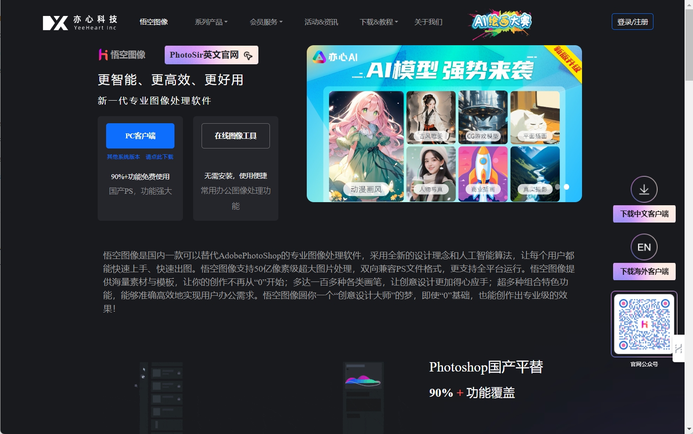The image size is (693, 434).
Task: Click the 古风唯美 thumbnail
Action: [431, 117]
